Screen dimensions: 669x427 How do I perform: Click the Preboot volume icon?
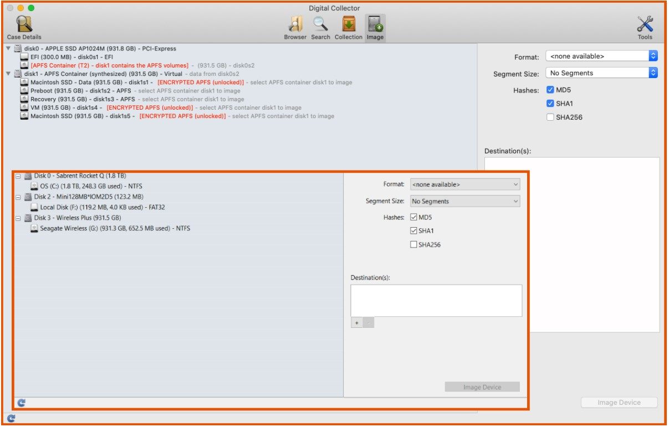(x=24, y=91)
